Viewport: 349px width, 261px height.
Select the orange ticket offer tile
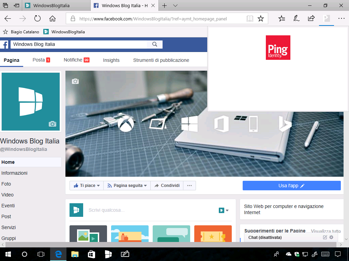[x=213, y=234]
